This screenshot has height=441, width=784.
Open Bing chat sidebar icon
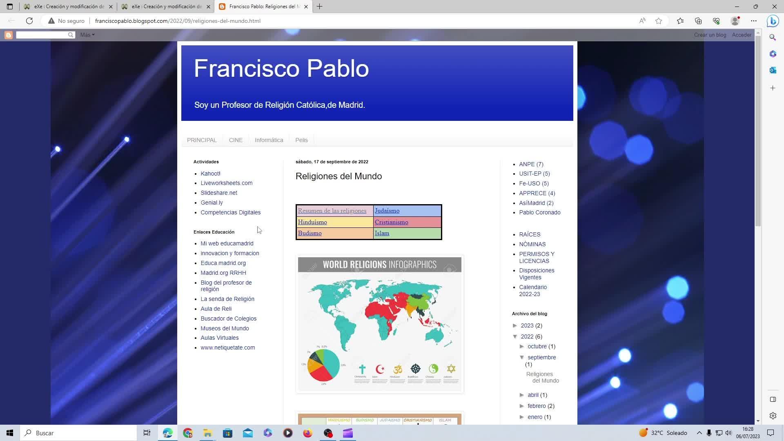point(773,21)
